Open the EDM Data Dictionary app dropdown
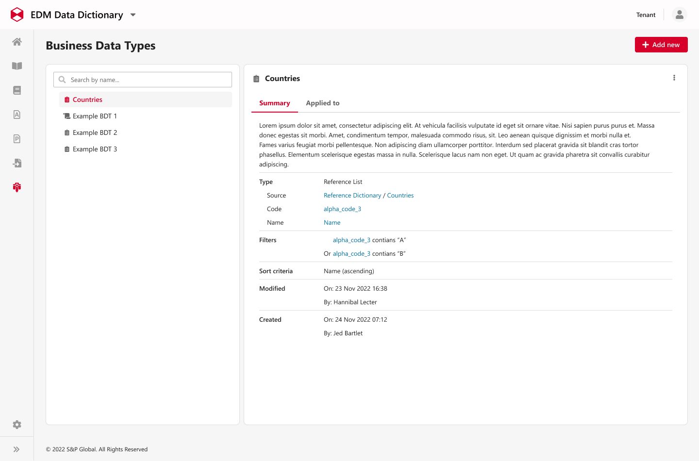 click(133, 15)
